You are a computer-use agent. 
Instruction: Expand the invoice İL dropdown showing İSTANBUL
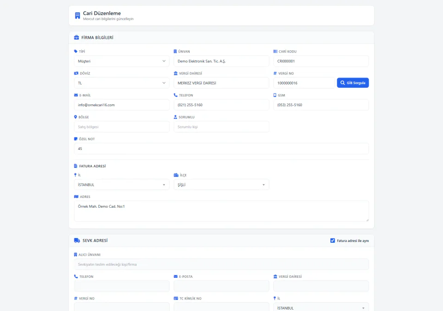[122, 185]
